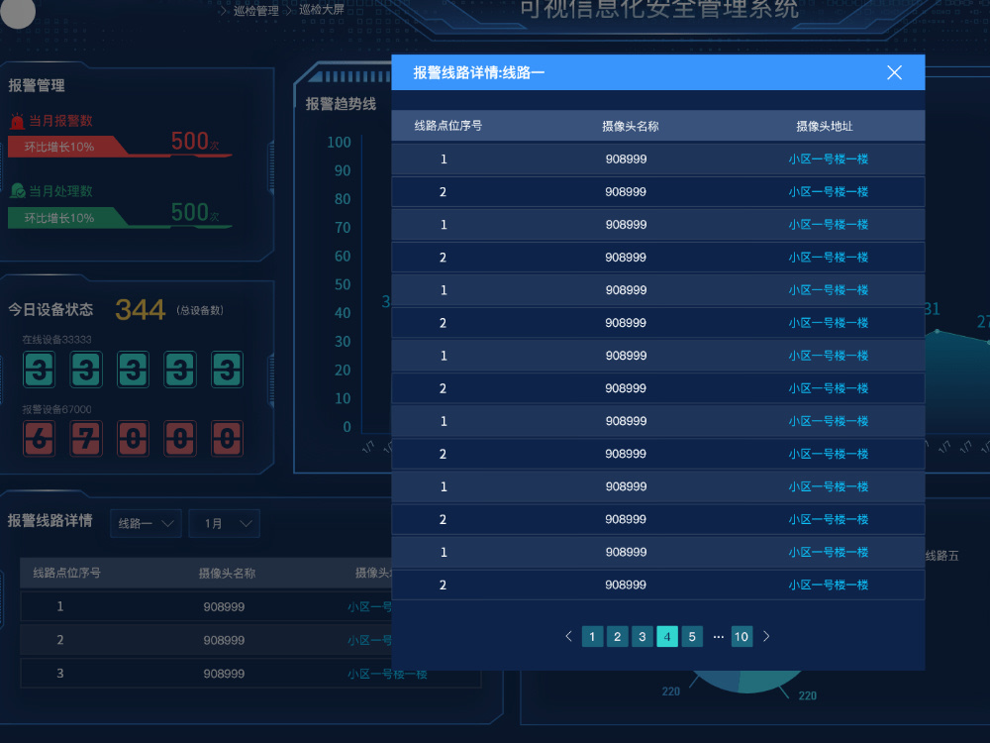
Task: Click the 报警管理 panel title
Action: [37, 85]
